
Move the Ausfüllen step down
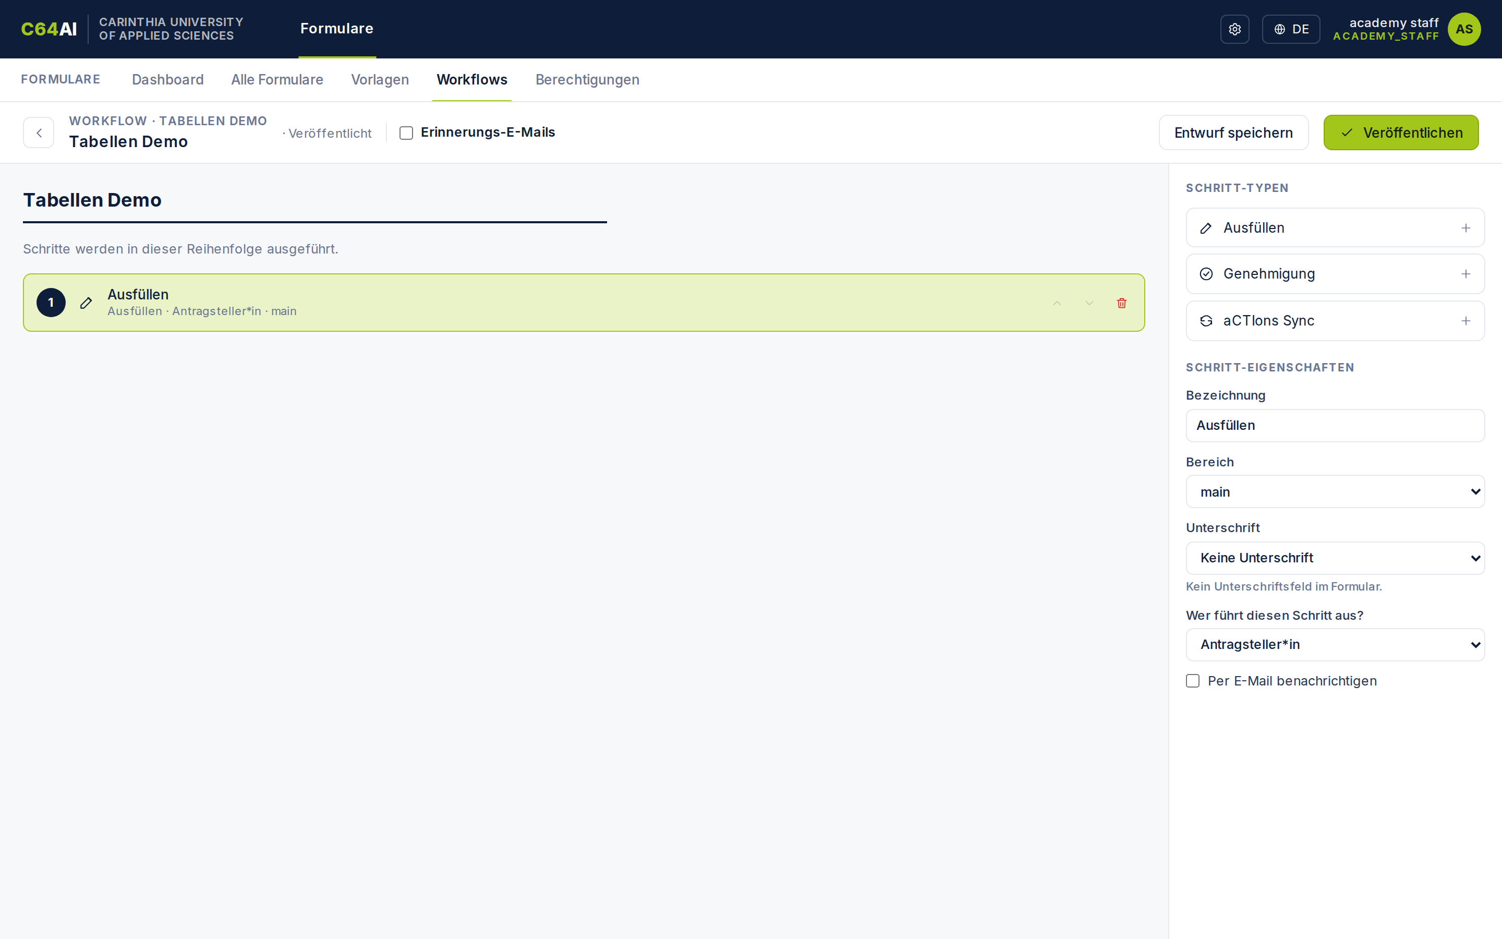pos(1089,303)
